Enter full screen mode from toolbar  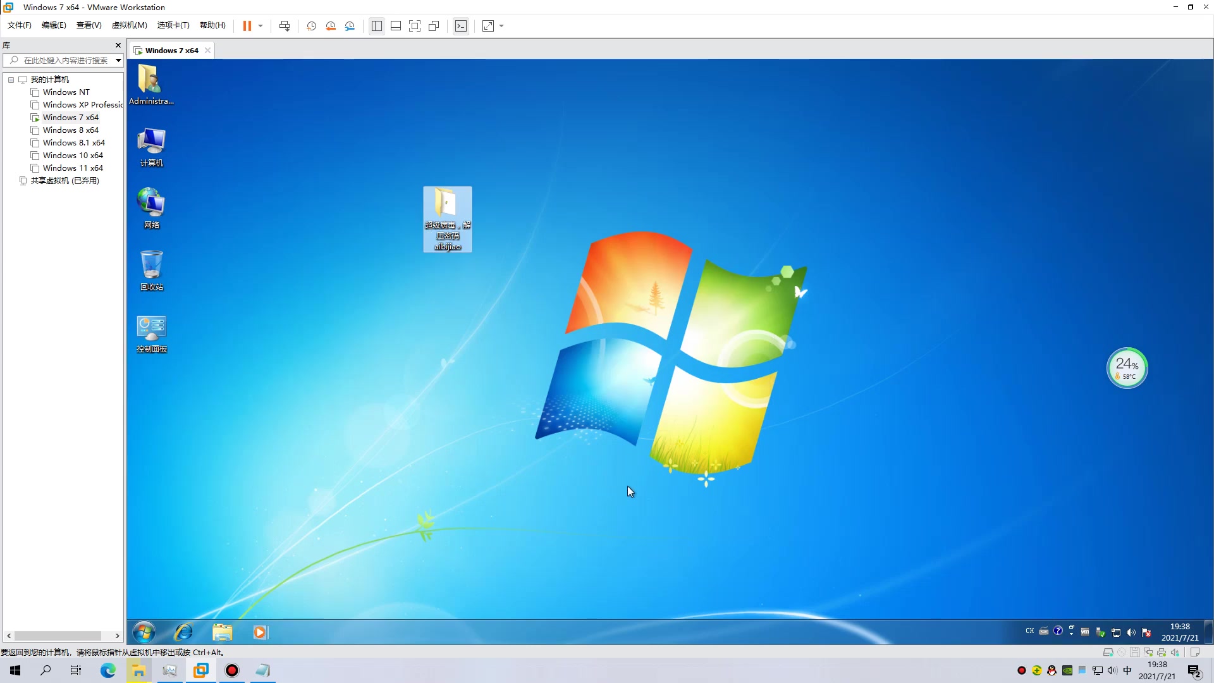point(415,26)
